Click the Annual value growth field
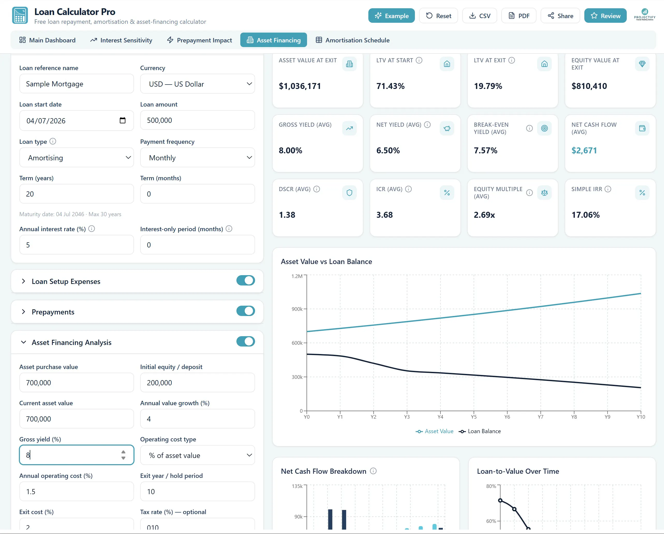This screenshot has width=664, height=534. [197, 419]
